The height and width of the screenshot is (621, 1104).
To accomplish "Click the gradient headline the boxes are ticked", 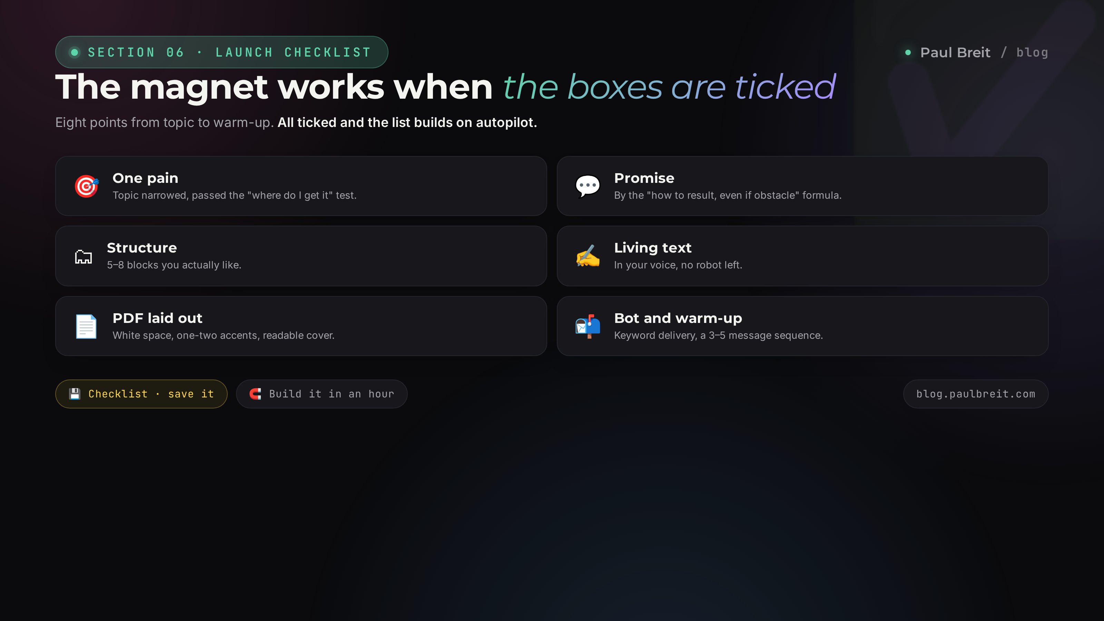I will coord(669,87).
